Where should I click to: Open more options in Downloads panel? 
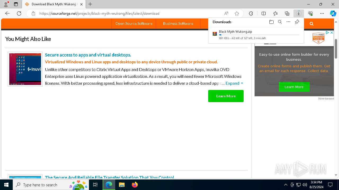[x=288, y=22]
